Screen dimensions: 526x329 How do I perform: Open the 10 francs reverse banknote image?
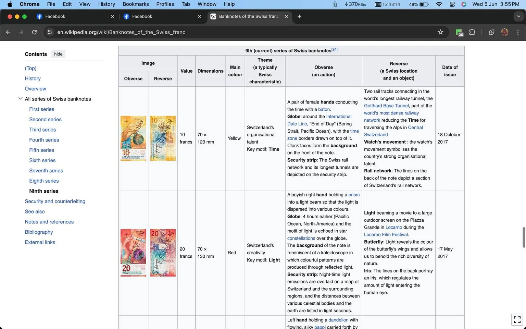[x=163, y=138]
